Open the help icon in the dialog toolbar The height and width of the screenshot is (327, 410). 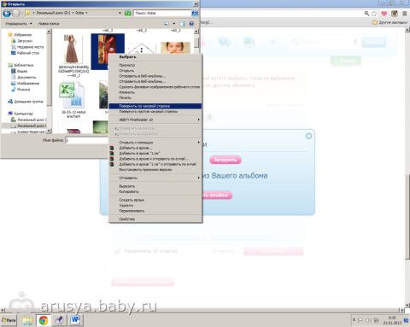[191, 24]
